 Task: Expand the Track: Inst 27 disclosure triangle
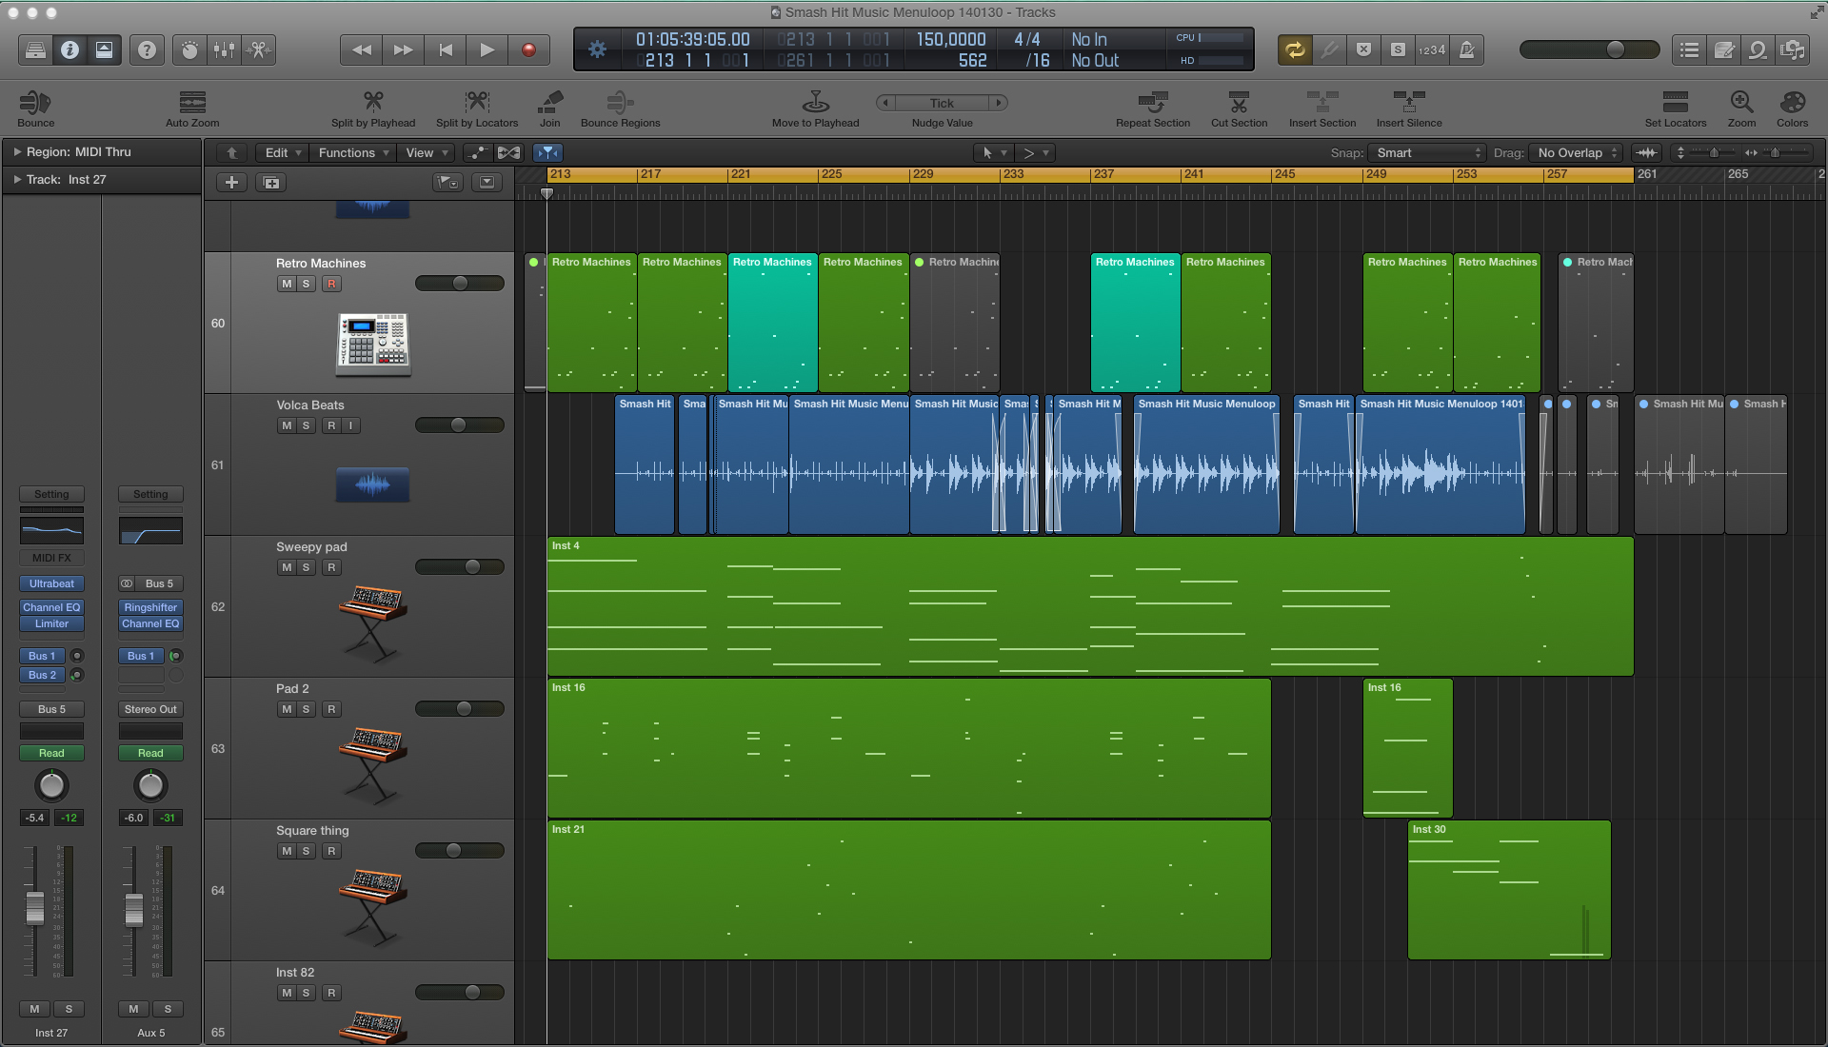16,179
